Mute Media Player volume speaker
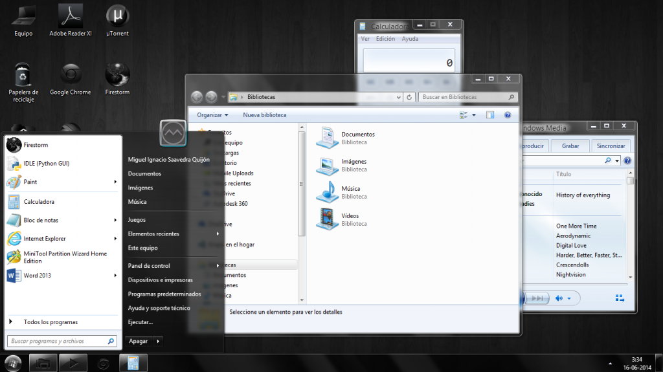Screen dimensions: 663x372 pyautogui.click(x=559, y=298)
